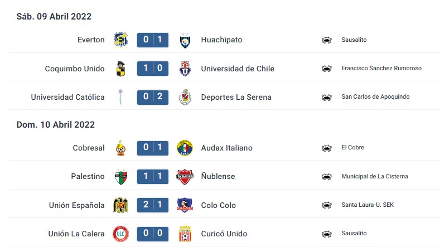Screen dimensions: 440x252
Task: Click the Curicó Unido crest icon
Action: [x=185, y=234]
